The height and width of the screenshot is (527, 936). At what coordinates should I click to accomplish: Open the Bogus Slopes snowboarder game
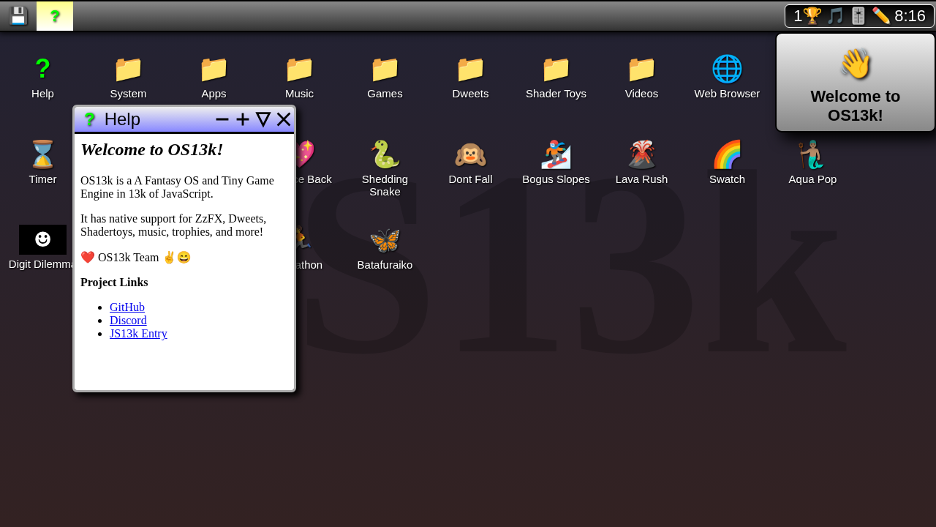tap(556, 162)
